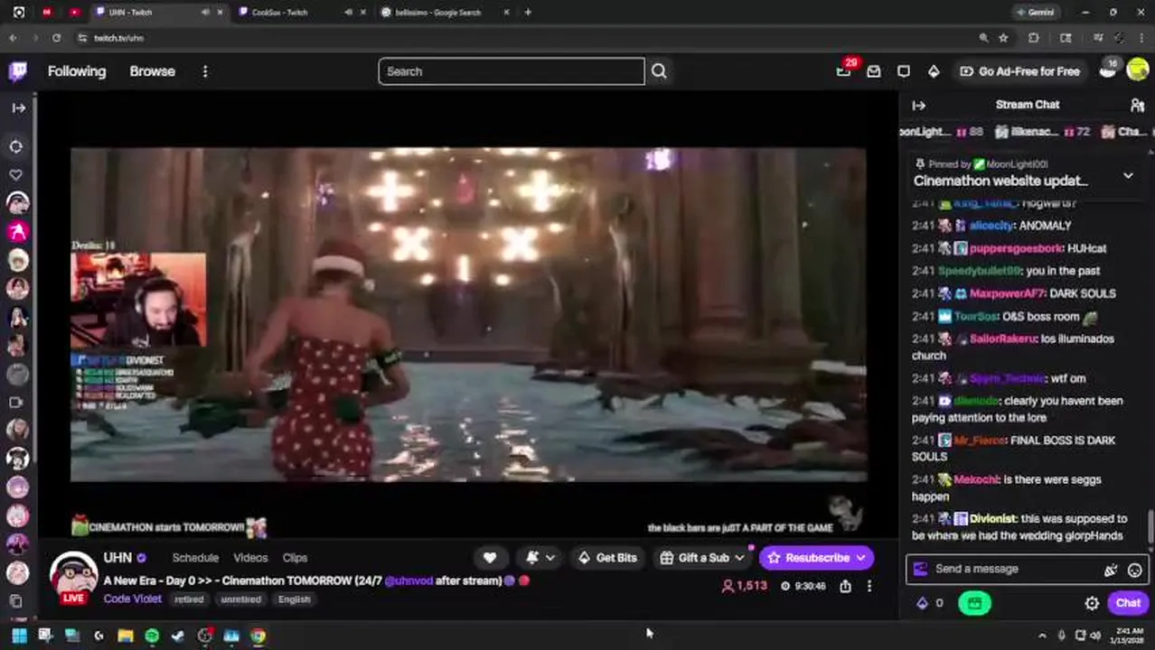Open the Following page
This screenshot has height=650, width=1155.
tap(77, 71)
